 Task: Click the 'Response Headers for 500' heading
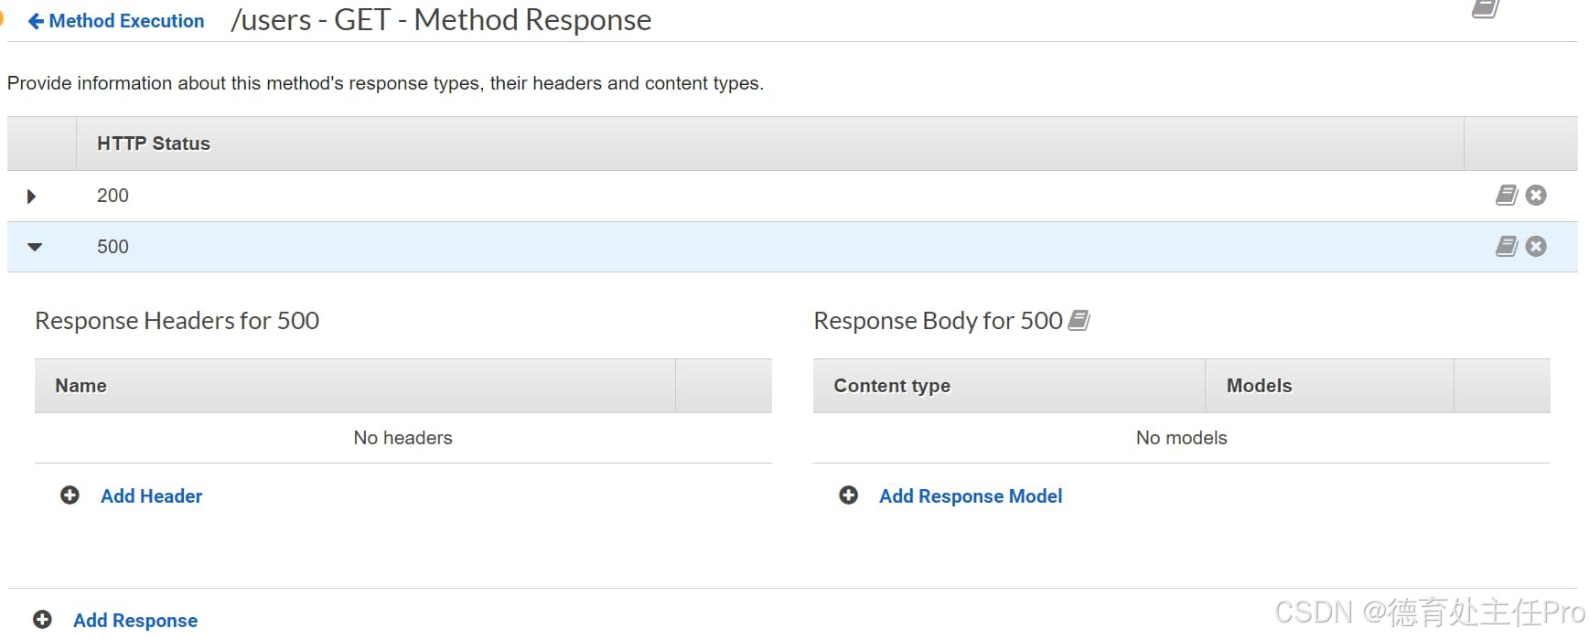[x=177, y=321]
